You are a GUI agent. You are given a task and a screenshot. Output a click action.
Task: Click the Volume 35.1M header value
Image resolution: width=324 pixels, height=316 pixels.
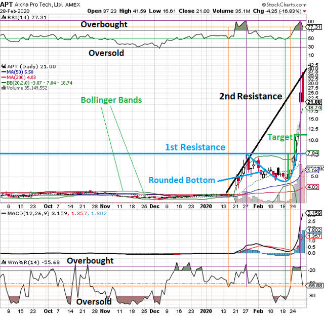tap(231, 11)
